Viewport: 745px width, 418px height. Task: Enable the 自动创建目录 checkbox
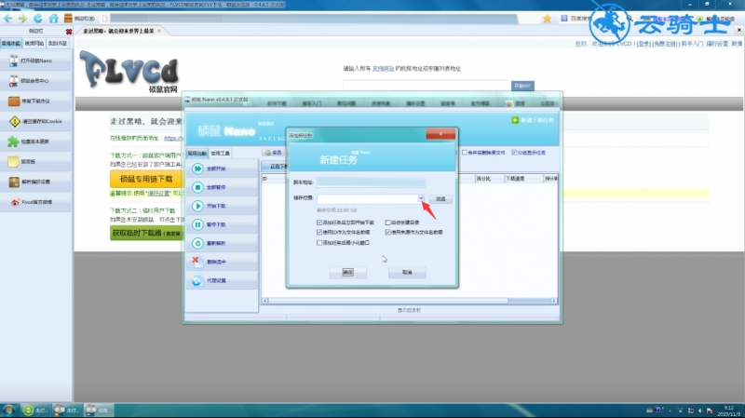point(387,222)
